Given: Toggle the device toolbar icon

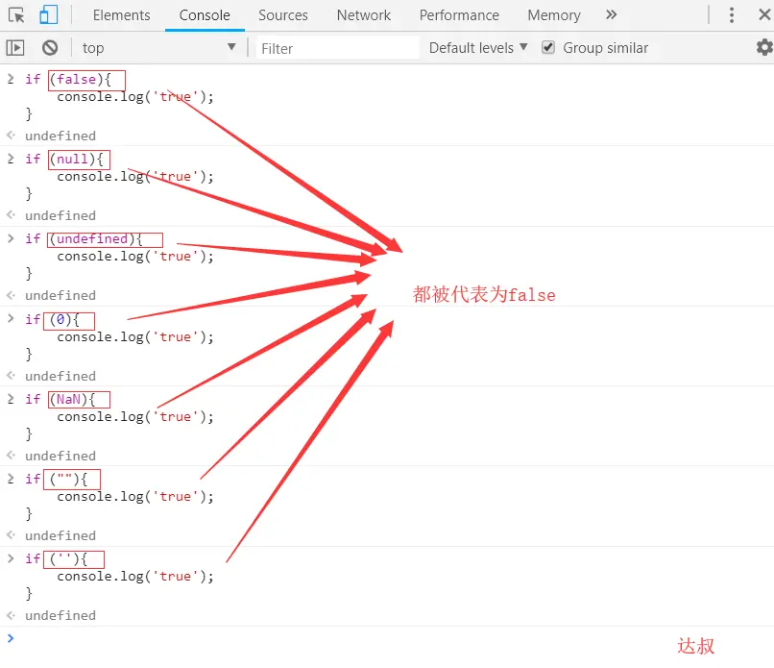Looking at the screenshot, I should click(48, 14).
